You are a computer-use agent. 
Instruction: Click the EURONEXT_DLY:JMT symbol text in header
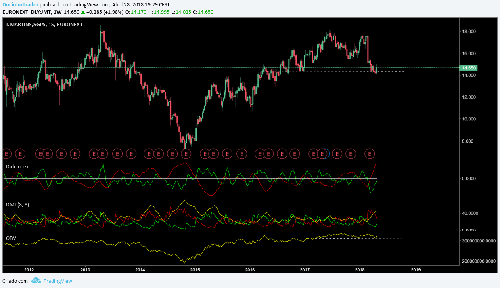pos(27,12)
